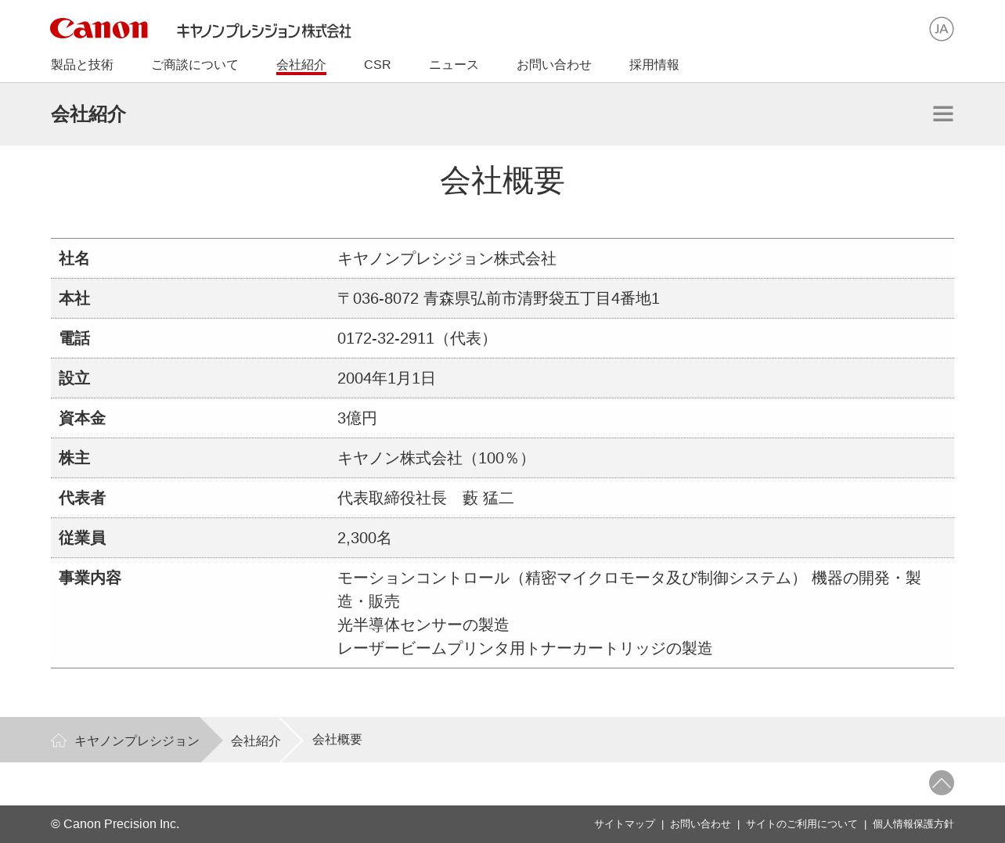Viewport: 1005px width, 843px height.
Task: Click the 設立 row label
Action: point(74,378)
